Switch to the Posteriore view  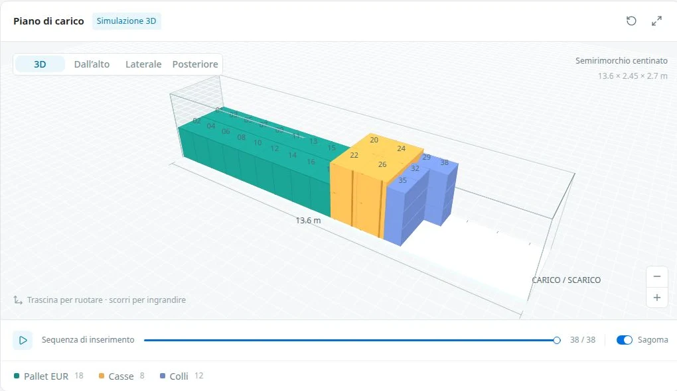click(195, 64)
